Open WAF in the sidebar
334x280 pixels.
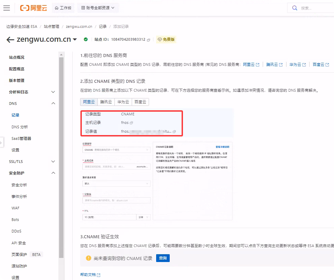[15, 208]
